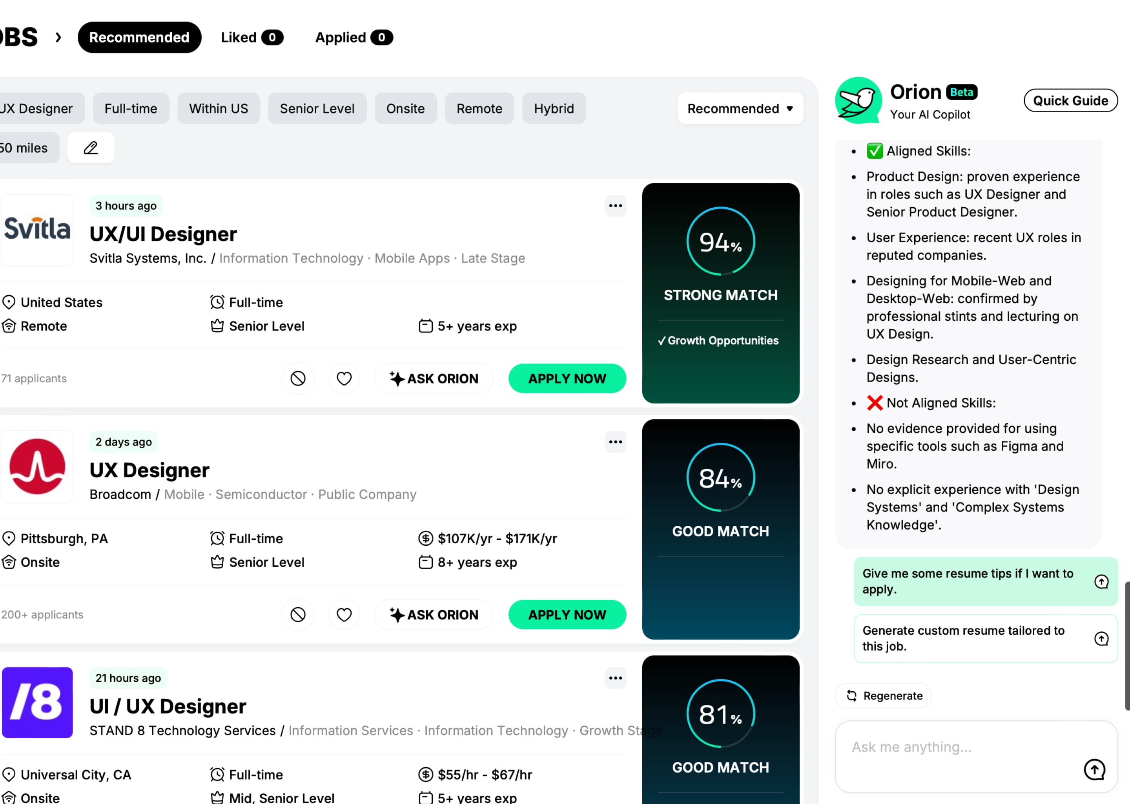Apply now to Broadcom UX Designer
This screenshot has width=1130, height=804.
pos(567,615)
